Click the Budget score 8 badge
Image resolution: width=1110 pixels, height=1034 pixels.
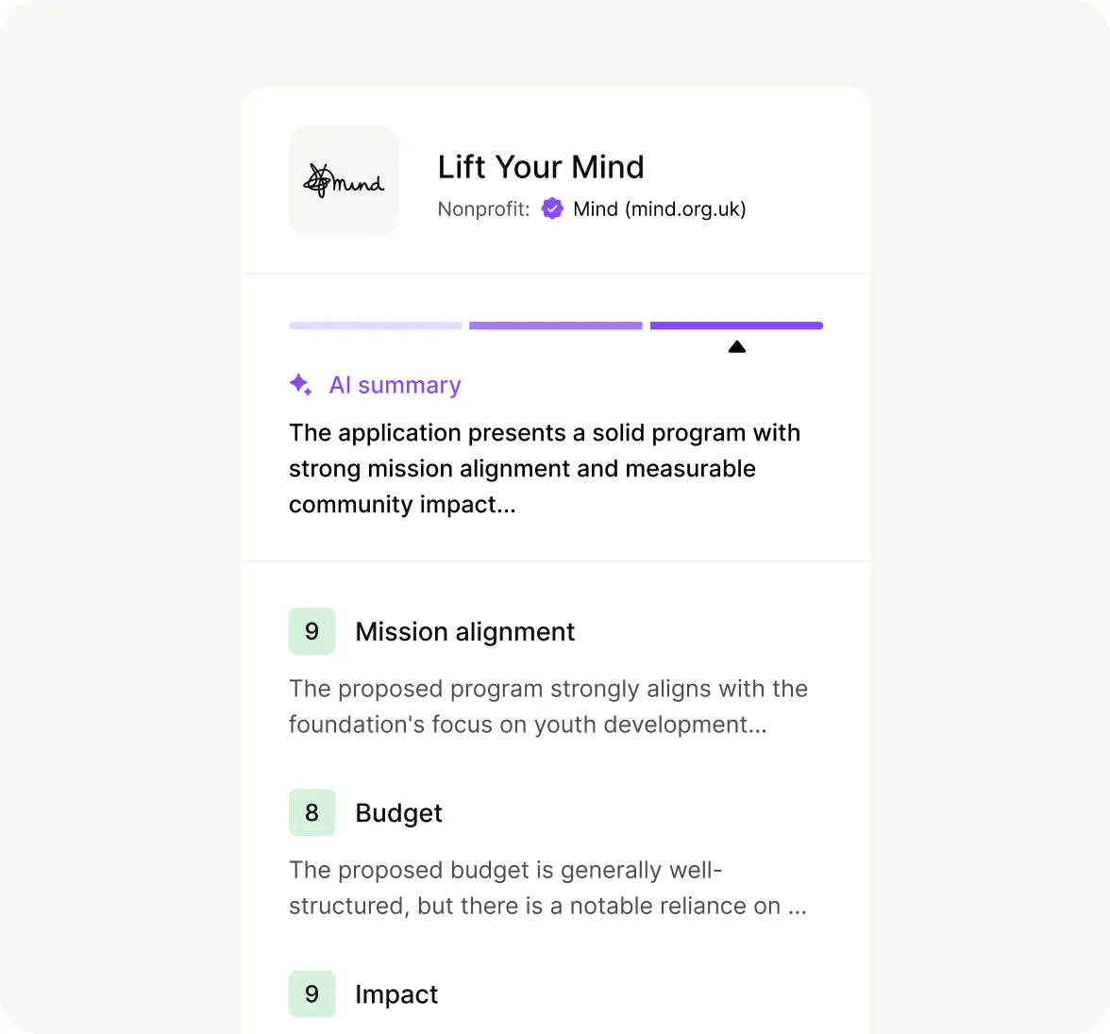click(311, 812)
